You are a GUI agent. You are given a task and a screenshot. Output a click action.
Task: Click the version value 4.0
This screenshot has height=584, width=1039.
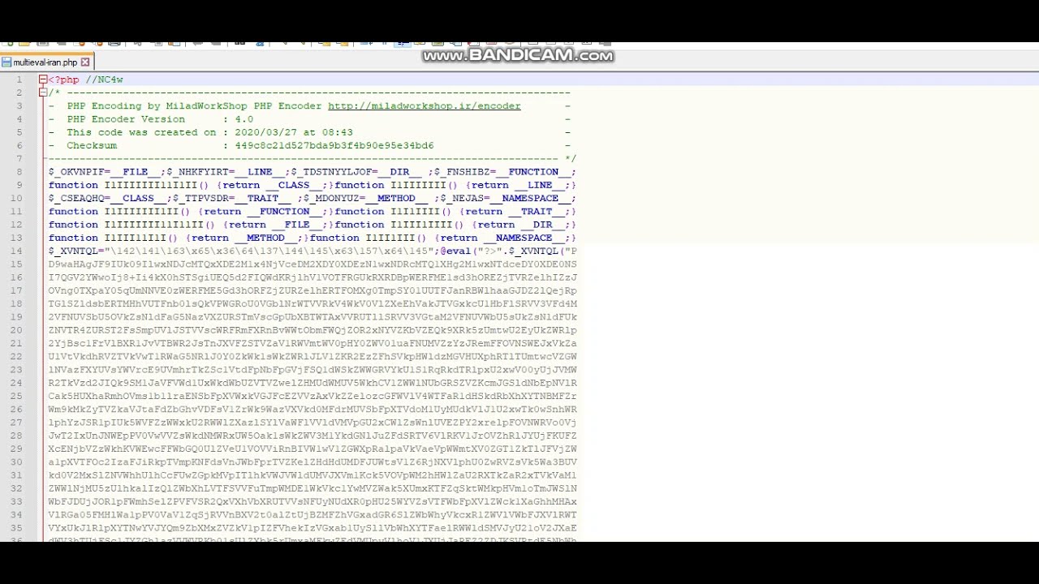(x=244, y=119)
